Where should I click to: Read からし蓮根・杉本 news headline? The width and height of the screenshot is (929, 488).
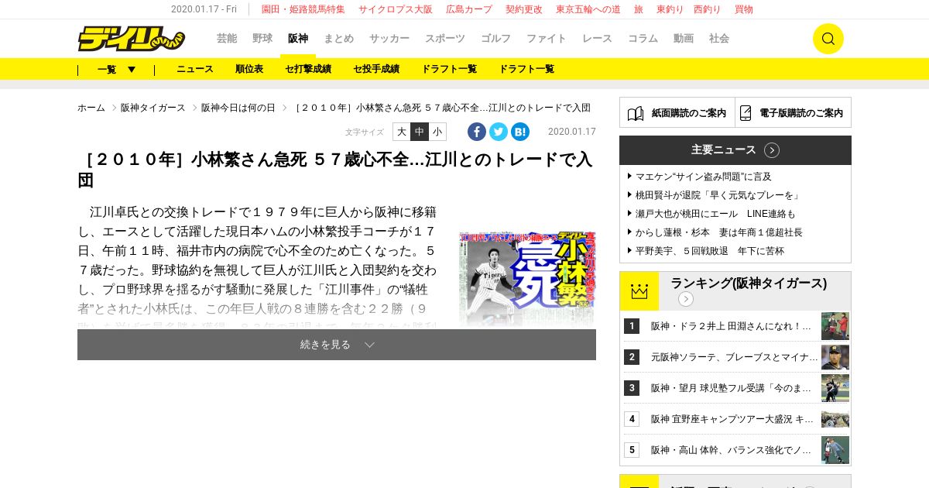[719, 232]
